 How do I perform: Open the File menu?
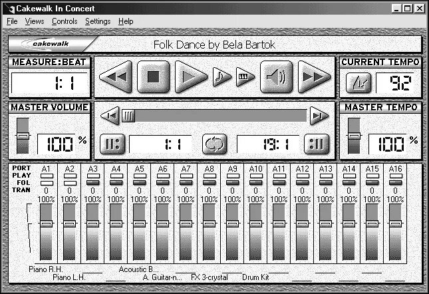tap(12, 21)
